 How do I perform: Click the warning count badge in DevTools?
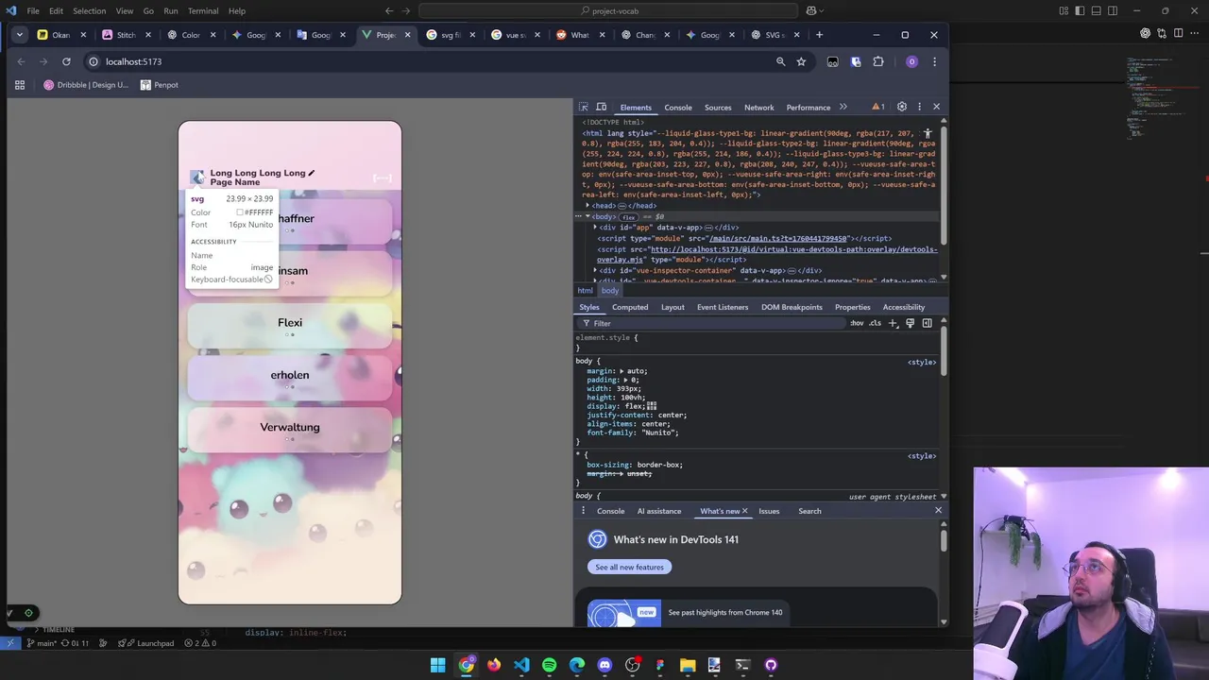coord(878,107)
